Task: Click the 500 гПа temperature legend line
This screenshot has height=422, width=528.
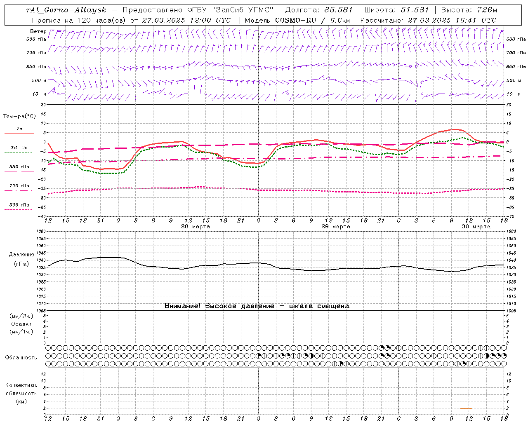Action: 19,209
